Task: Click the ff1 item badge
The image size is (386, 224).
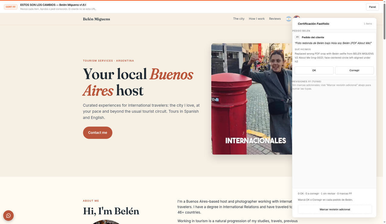Action: coord(297,37)
